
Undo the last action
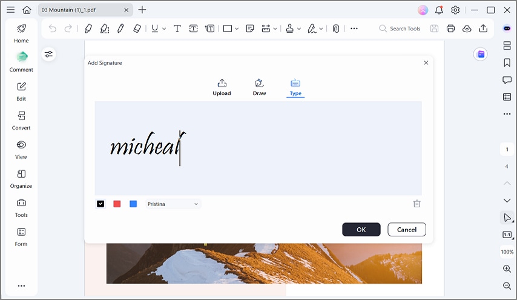[53, 28]
